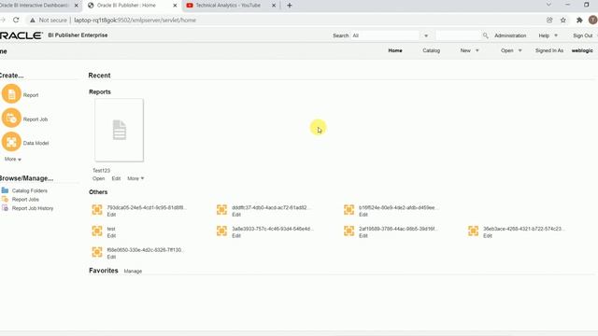Click the weblogic username
The image size is (598, 336).
tap(582, 50)
